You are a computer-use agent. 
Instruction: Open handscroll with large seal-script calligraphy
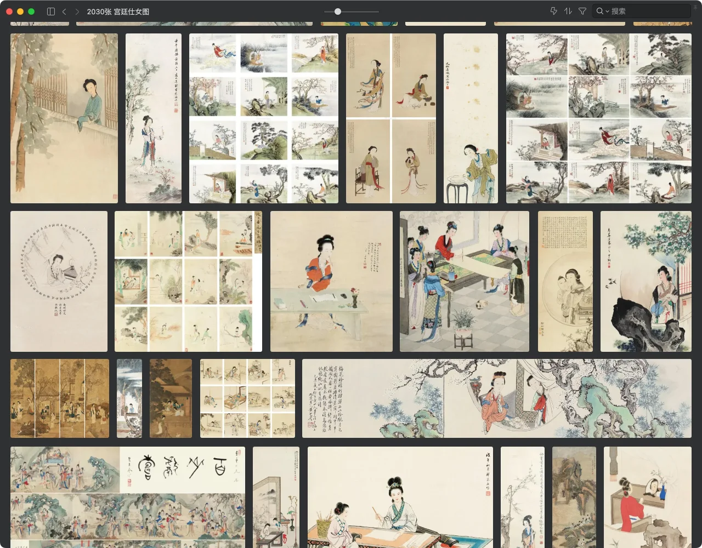[x=128, y=497]
